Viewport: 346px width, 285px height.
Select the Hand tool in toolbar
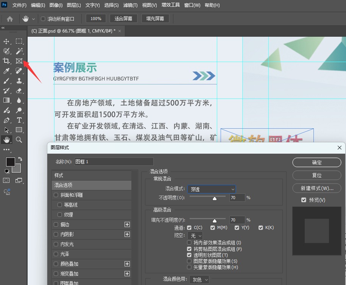pos(6,140)
